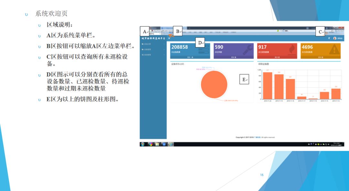
Task: Click the folder icon beside the first sidebar menu
Action: tap(142, 45)
